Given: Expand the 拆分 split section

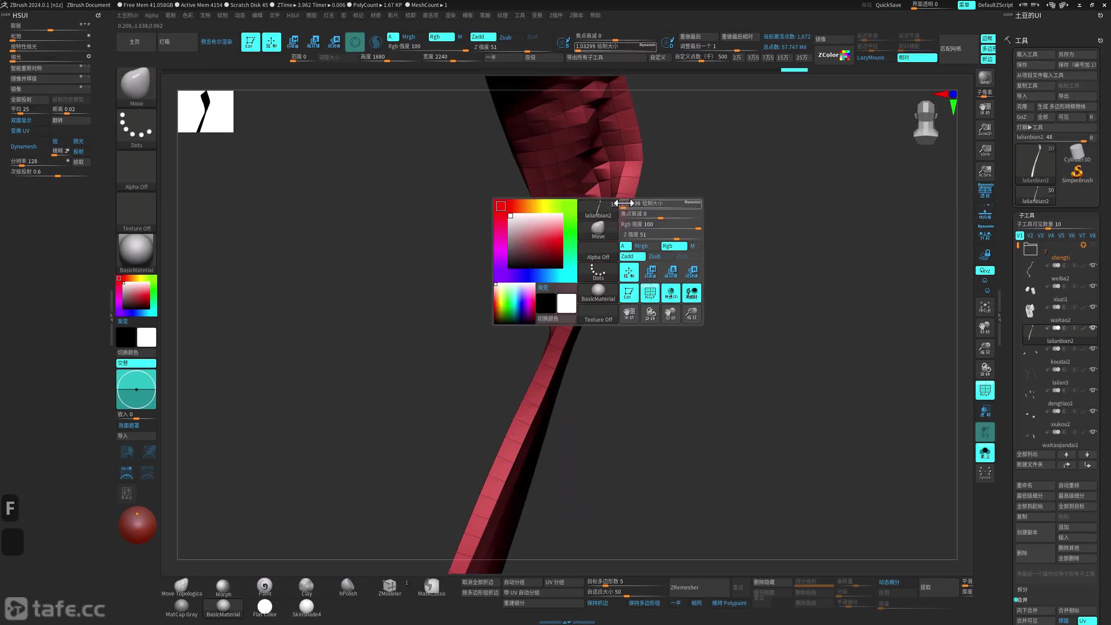Looking at the screenshot, I should [1022, 589].
